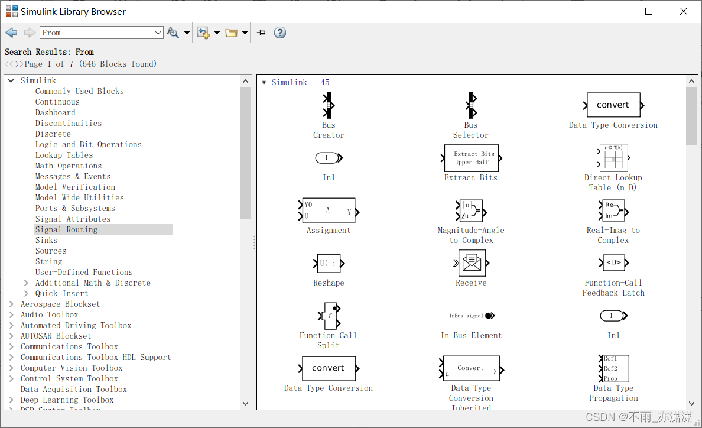Open the Continuous library
Viewport: 702px width, 428px height.
point(57,102)
